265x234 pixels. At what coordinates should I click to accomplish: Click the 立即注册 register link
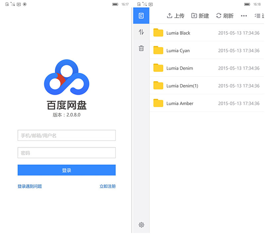(x=107, y=186)
